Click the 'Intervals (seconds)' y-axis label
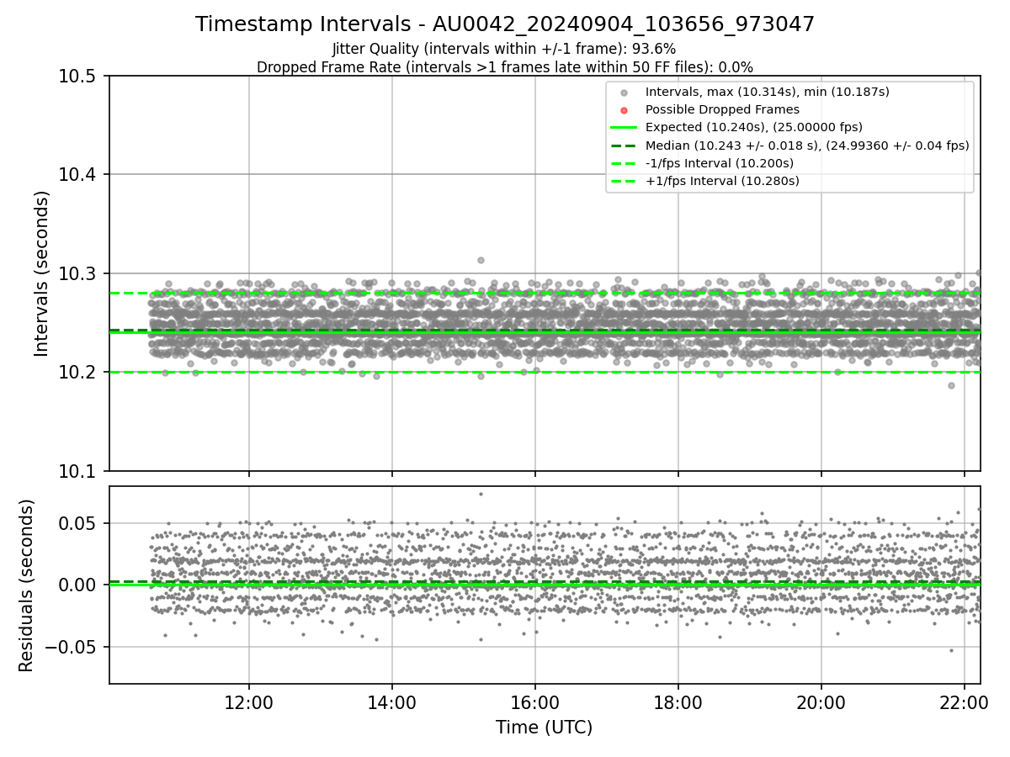Screen dimensions: 1010x757 pos(42,273)
